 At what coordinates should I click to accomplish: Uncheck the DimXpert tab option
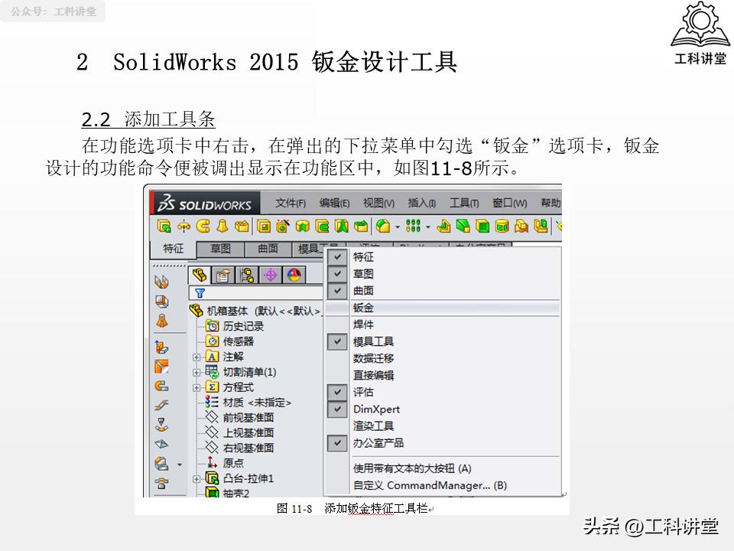337,409
